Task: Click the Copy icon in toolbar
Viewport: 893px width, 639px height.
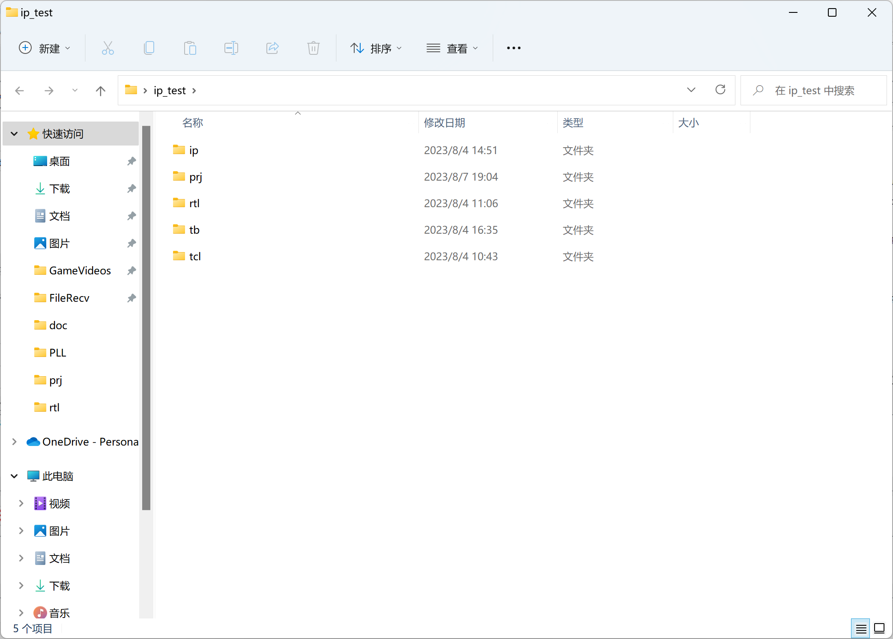Action: pyautogui.click(x=149, y=48)
